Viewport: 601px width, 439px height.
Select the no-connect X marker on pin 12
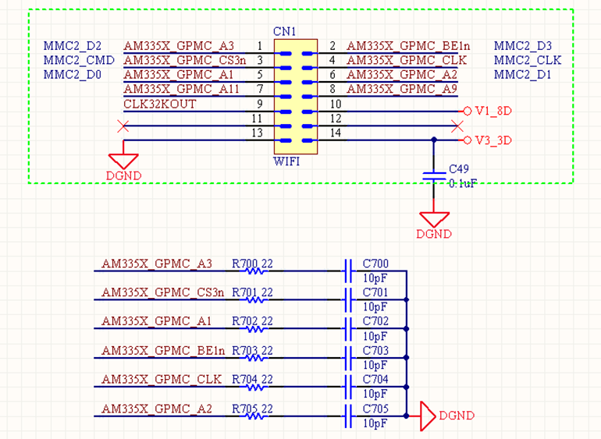[458, 126]
